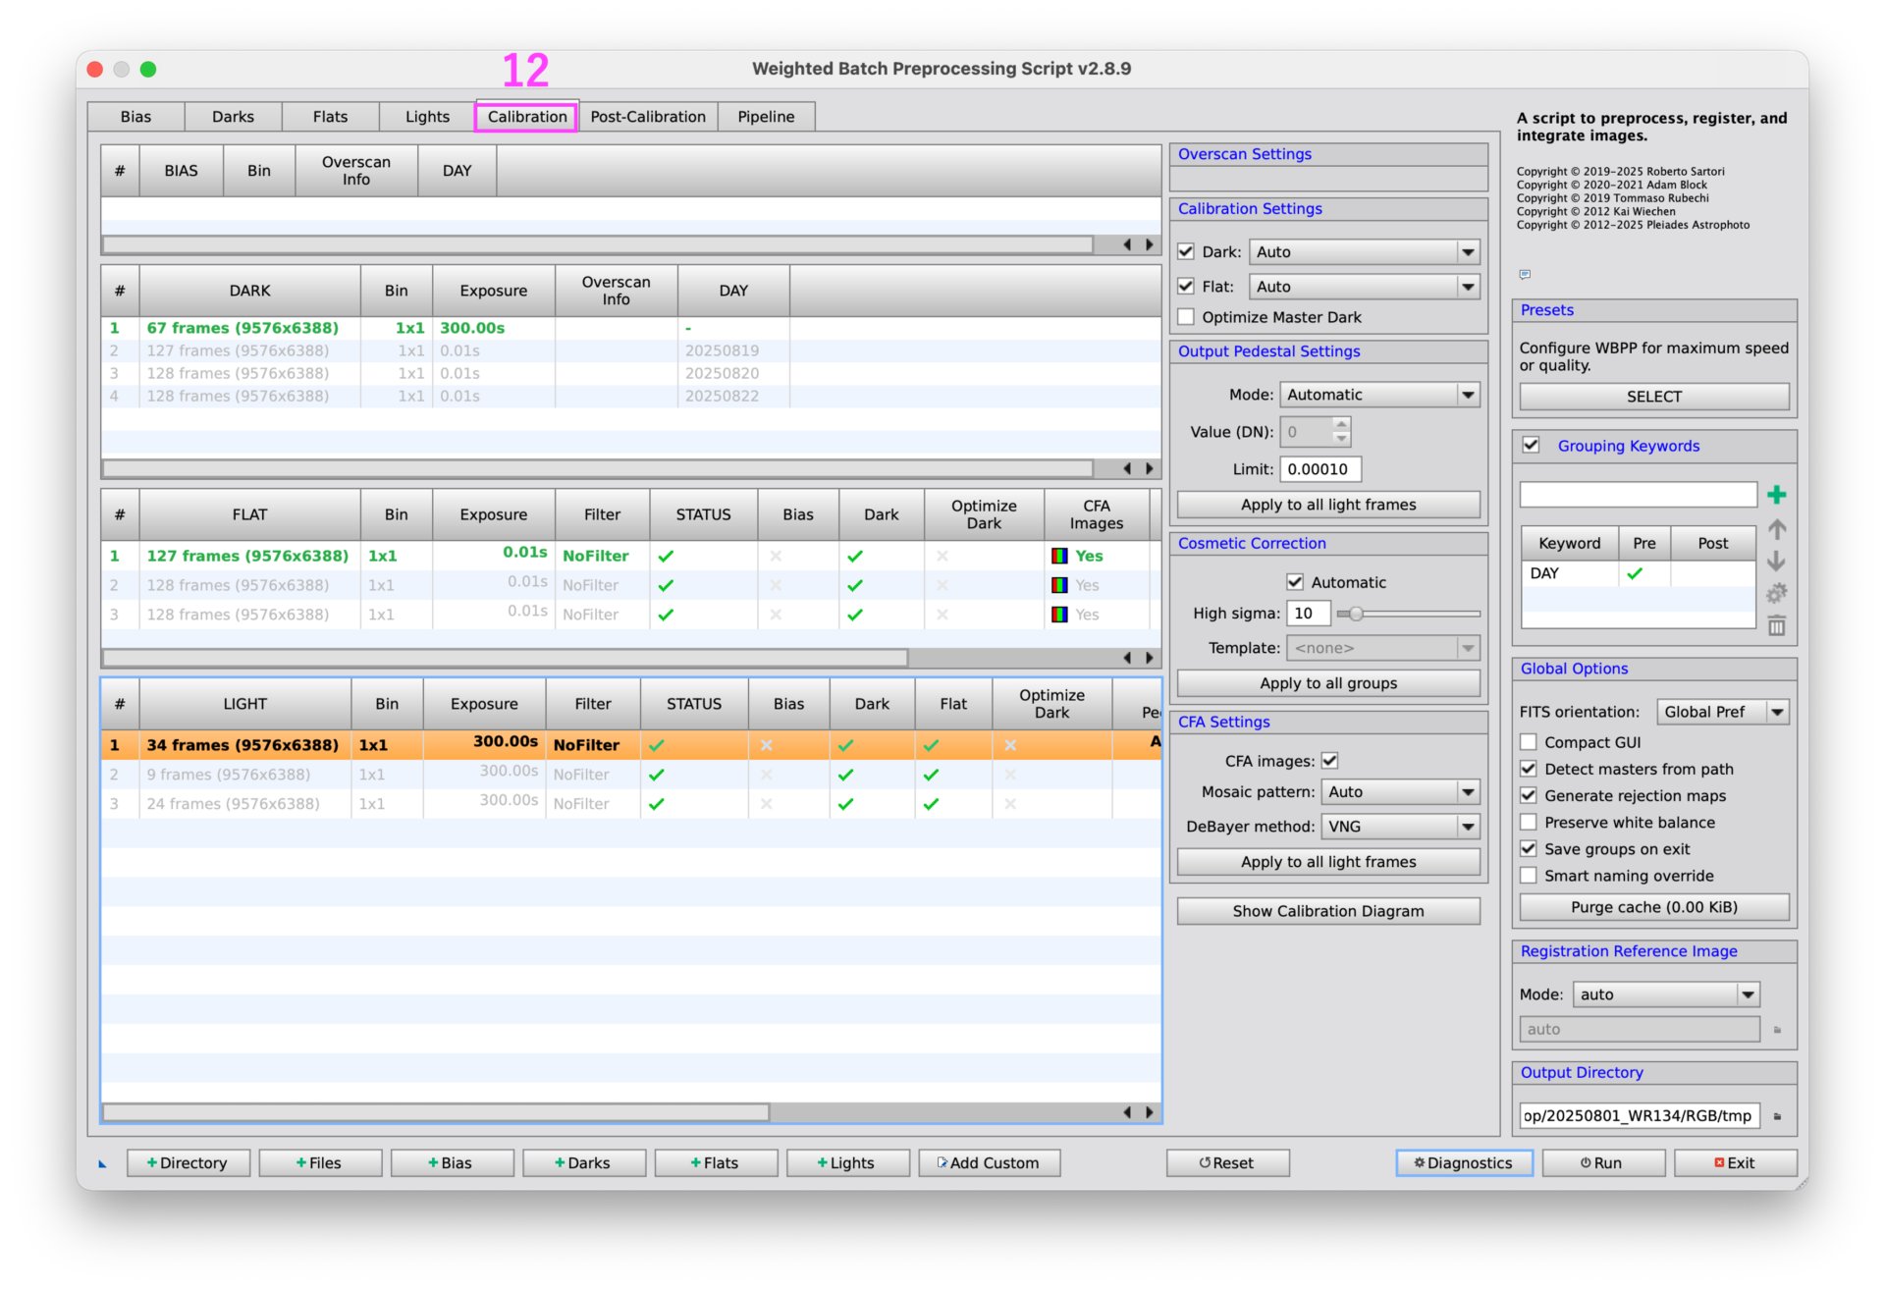Adjust the High sigma slider

click(1356, 614)
